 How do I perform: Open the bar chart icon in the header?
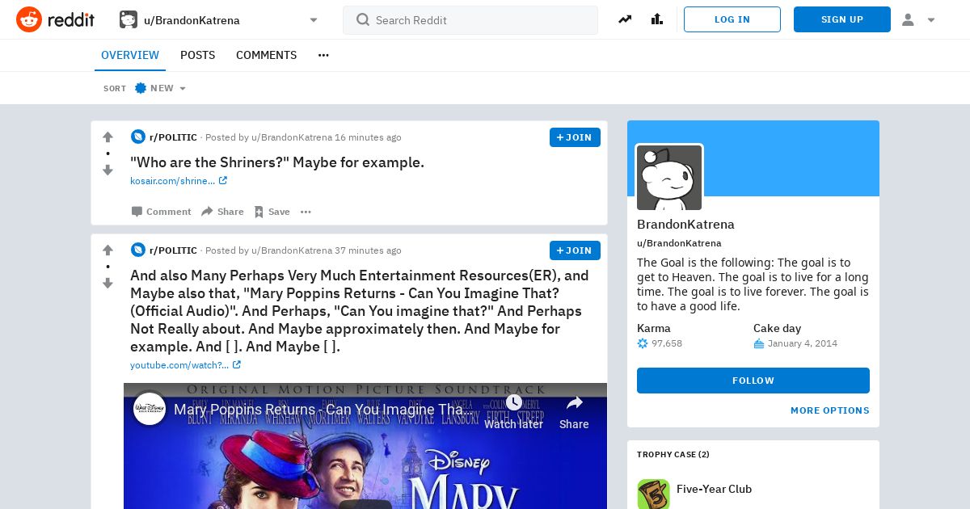[x=657, y=19]
